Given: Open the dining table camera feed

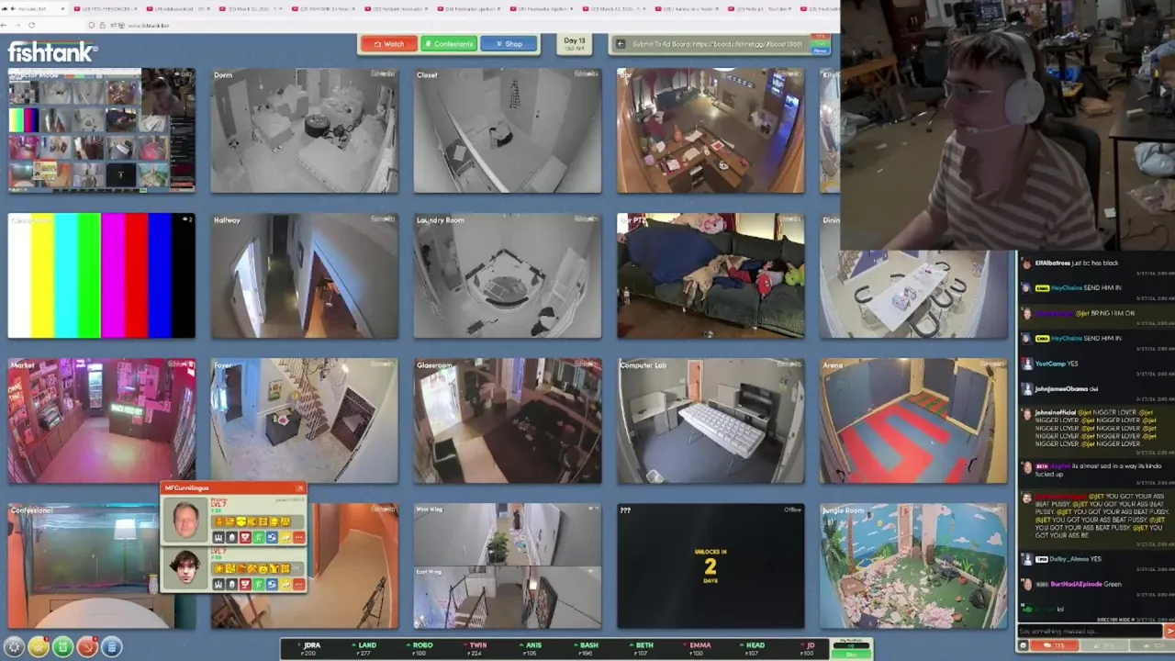Looking at the screenshot, I should [913, 294].
